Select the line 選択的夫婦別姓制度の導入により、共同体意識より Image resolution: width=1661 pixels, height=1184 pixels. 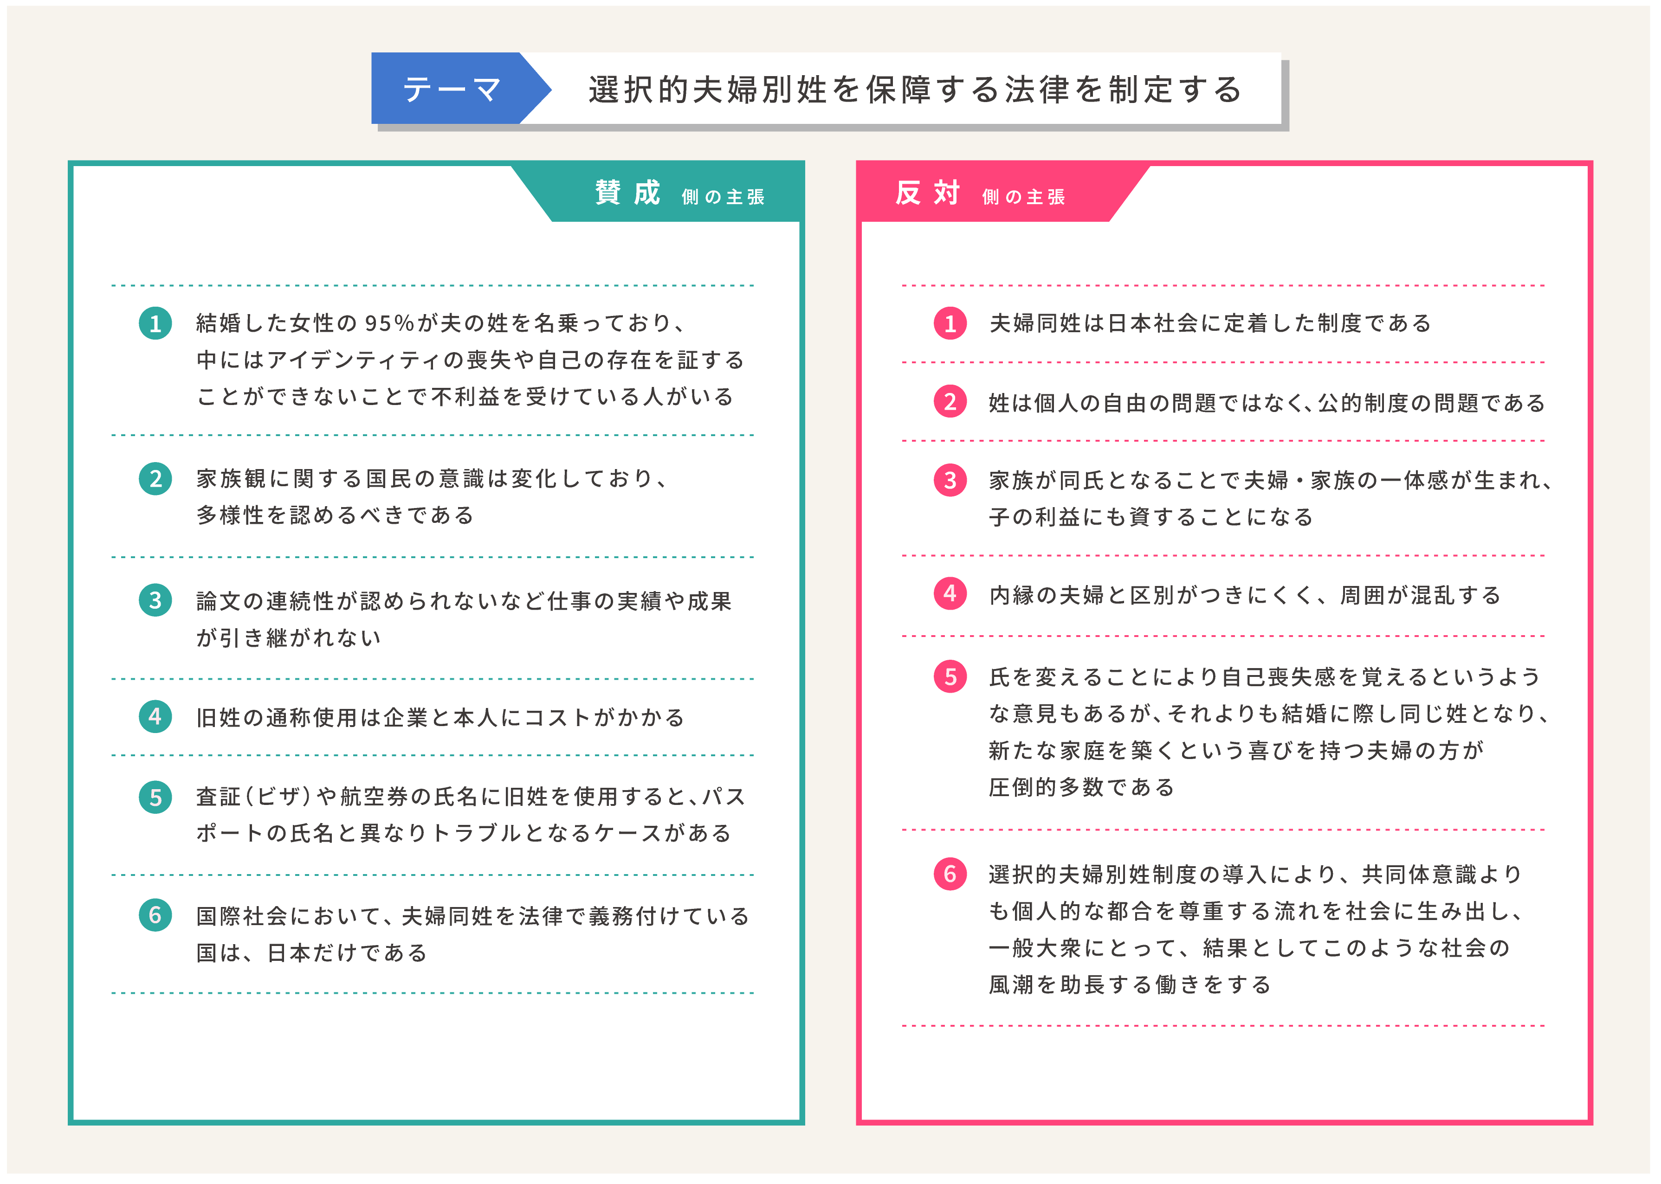point(1255,875)
